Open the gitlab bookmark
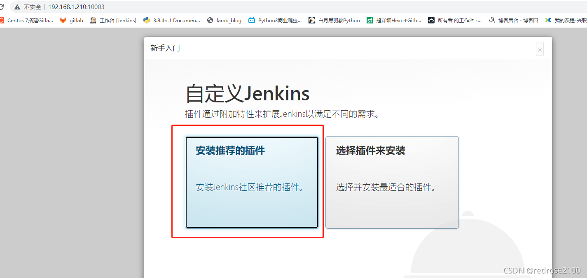The image size is (587, 278). [72, 20]
